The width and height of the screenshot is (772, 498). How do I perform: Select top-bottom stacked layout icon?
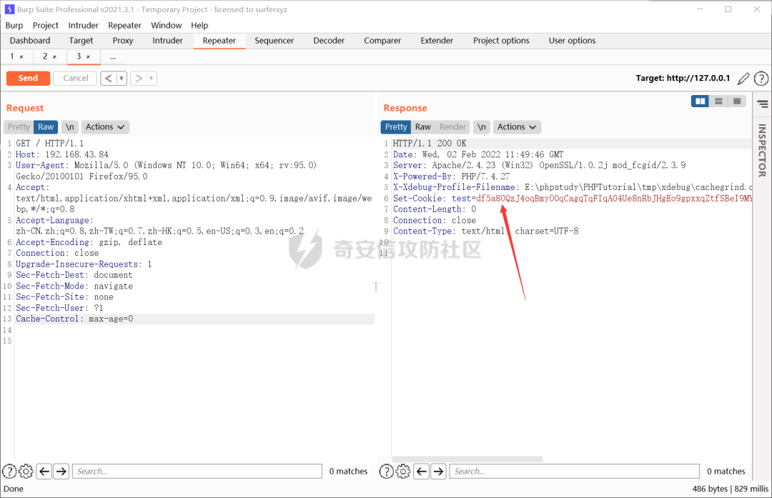pos(718,101)
